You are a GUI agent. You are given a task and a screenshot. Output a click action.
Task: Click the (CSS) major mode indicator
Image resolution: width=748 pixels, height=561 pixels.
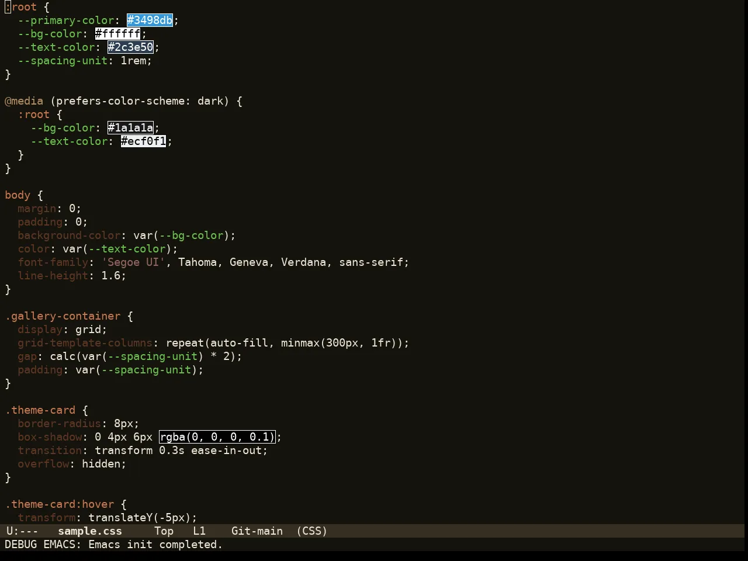coord(311,531)
